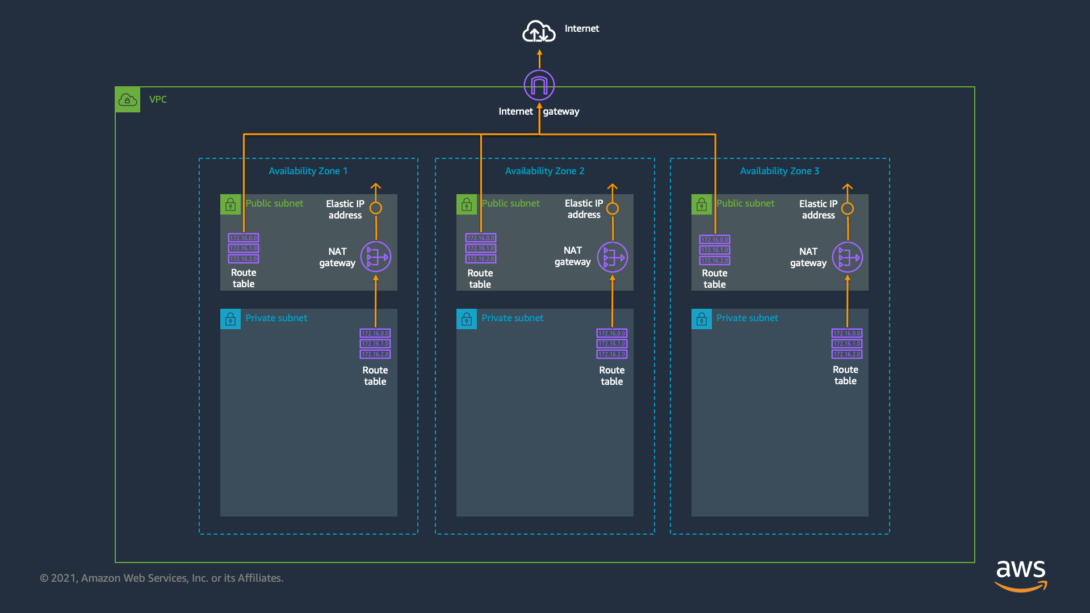This screenshot has width=1090, height=613.
Task: Select the Internet gateway icon
Action: click(x=539, y=85)
